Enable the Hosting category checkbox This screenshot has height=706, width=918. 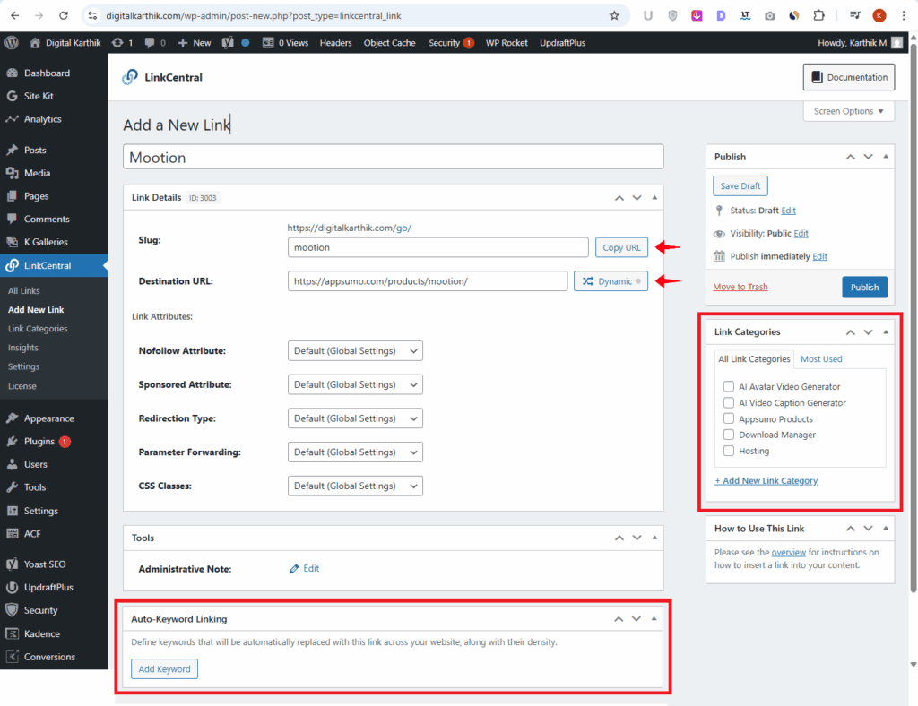[x=729, y=452]
